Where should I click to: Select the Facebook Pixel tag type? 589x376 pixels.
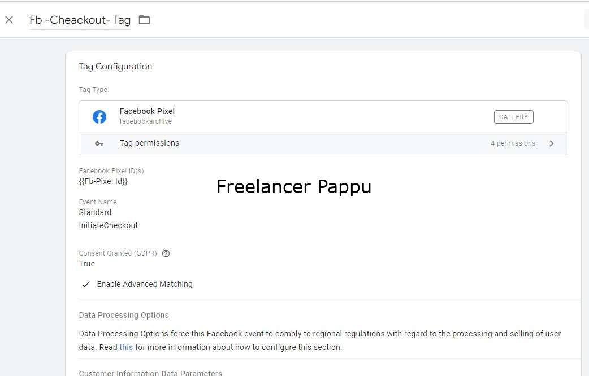(x=323, y=116)
